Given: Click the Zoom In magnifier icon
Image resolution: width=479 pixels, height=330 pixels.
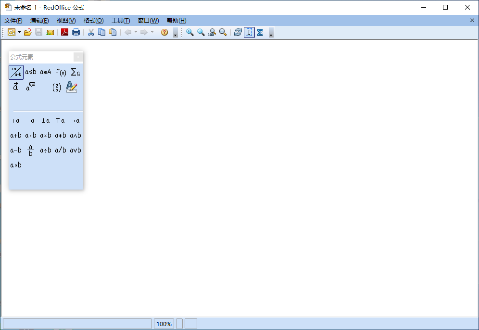Looking at the screenshot, I should coord(190,32).
